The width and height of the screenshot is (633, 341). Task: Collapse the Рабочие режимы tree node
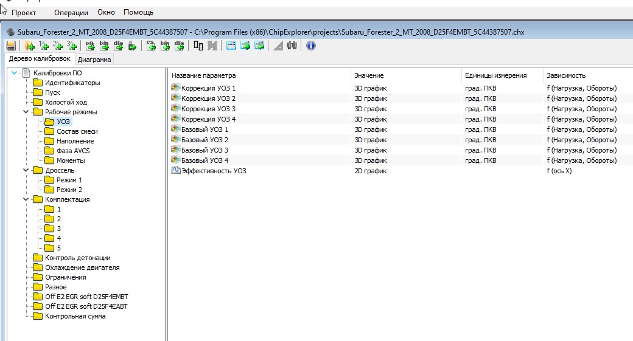coord(26,112)
